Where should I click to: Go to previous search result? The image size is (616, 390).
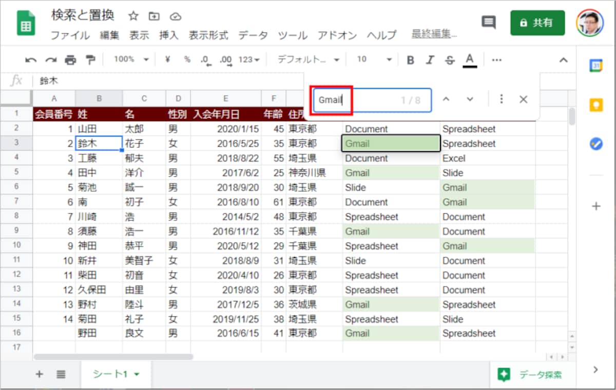446,99
